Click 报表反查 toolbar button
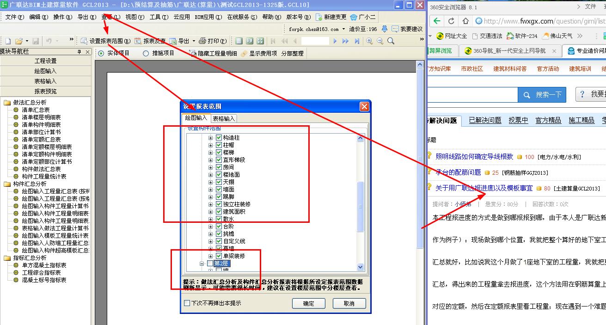The width and height of the screenshot is (606, 325). (150, 41)
